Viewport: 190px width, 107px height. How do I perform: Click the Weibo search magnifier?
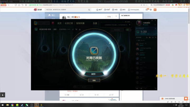pos(89,10)
